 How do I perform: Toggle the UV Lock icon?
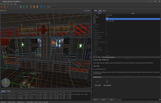44,7
